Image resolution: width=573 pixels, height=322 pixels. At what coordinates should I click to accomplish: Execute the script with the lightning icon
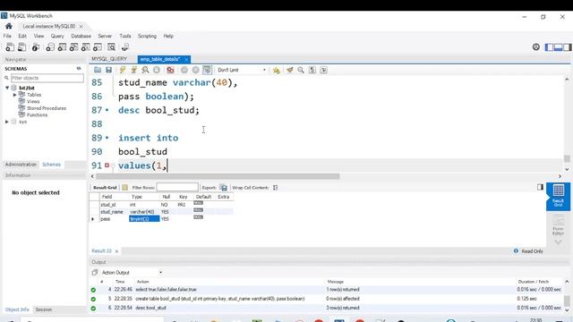(123, 70)
